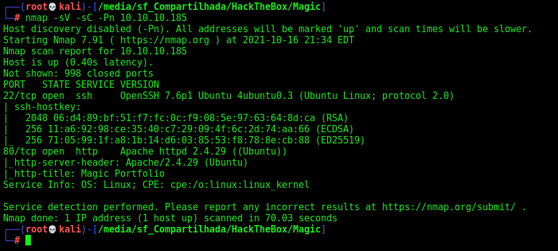The height and width of the screenshot is (251, 558).
Task: Click the red hash prompt symbol at bottom
Action: (17, 240)
